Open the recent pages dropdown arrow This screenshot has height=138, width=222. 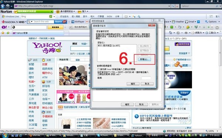pos(11,6)
